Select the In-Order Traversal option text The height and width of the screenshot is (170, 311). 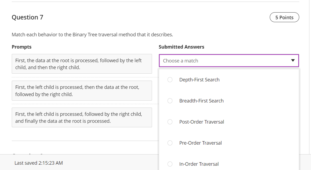click(199, 164)
